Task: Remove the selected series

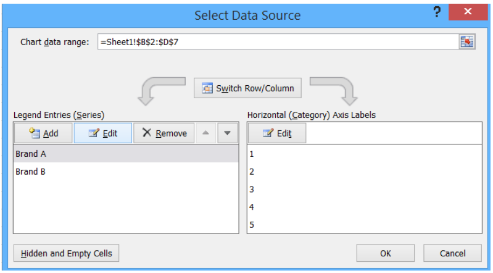Action: 164,133
